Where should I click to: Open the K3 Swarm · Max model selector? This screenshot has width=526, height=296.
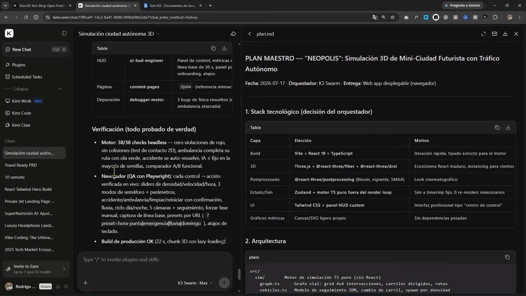(195, 283)
